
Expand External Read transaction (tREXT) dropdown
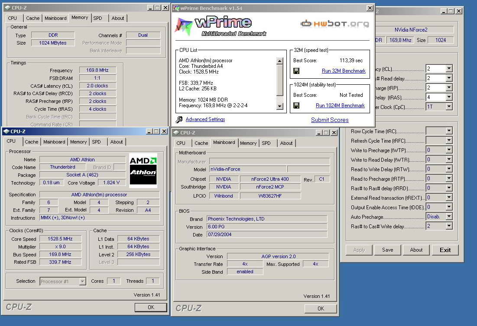click(x=449, y=198)
